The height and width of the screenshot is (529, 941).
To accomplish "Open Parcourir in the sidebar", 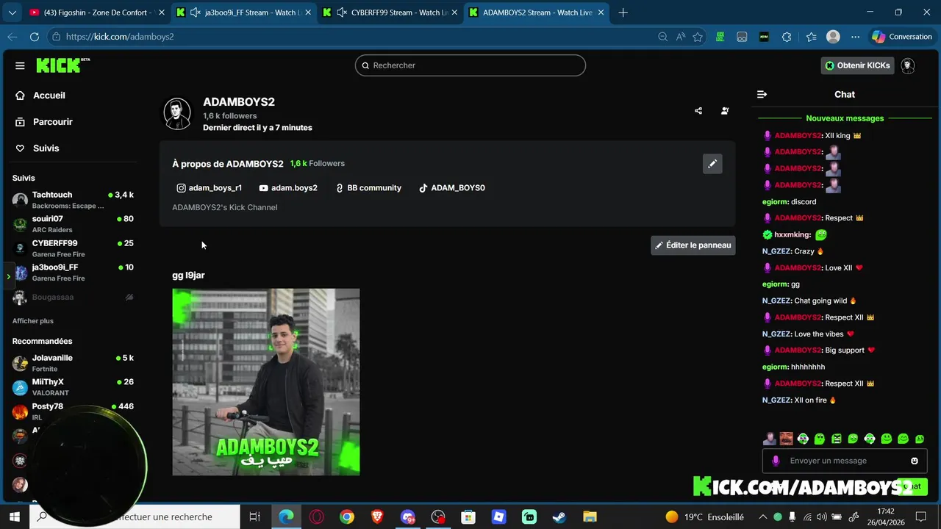I will [43, 122].
